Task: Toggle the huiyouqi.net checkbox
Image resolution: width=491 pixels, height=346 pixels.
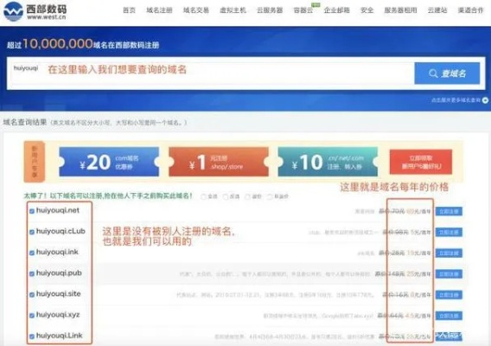Action: [32, 211]
